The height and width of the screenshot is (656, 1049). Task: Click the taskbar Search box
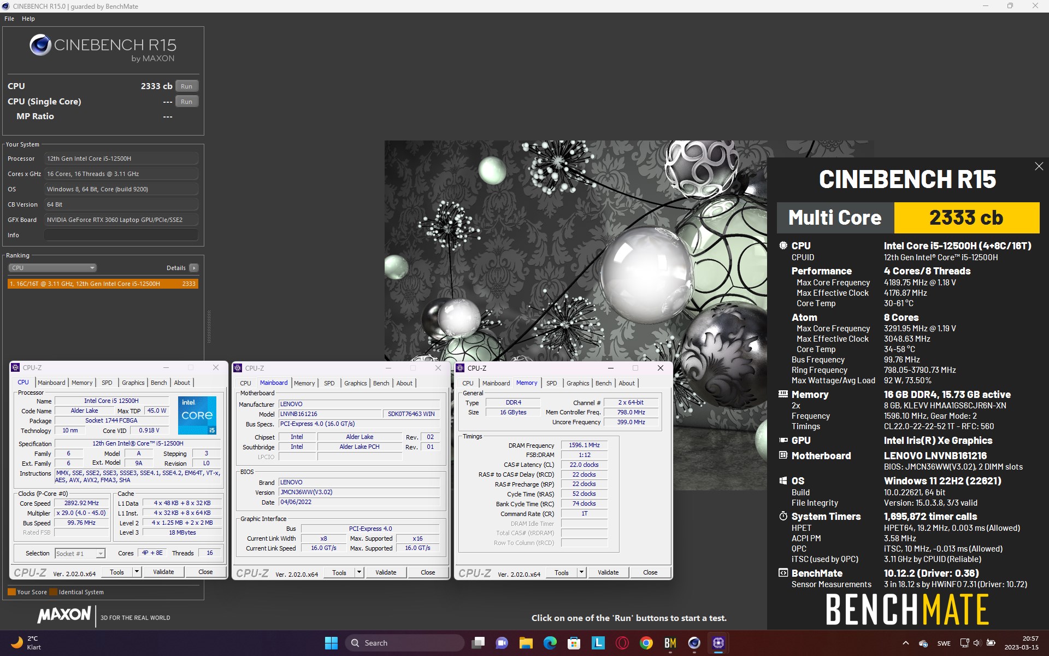(404, 643)
